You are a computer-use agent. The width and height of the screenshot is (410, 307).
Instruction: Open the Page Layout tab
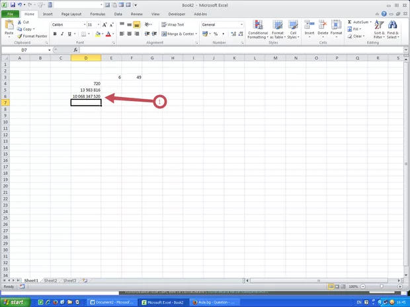tap(71, 13)
